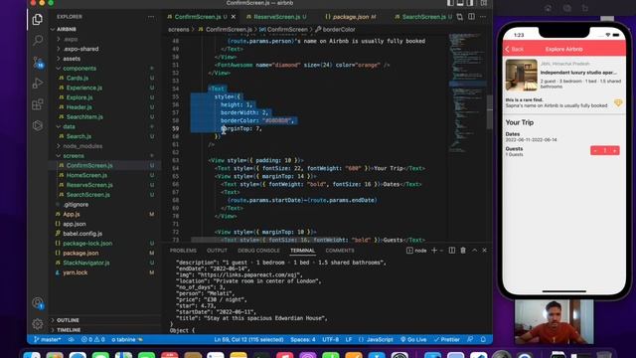Open the PROBLEMS panel tab
The width and height of the screenshot is (636, 358).
click(183, 251)
